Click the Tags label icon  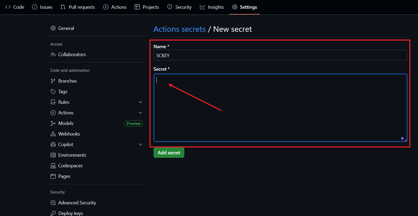53,91
